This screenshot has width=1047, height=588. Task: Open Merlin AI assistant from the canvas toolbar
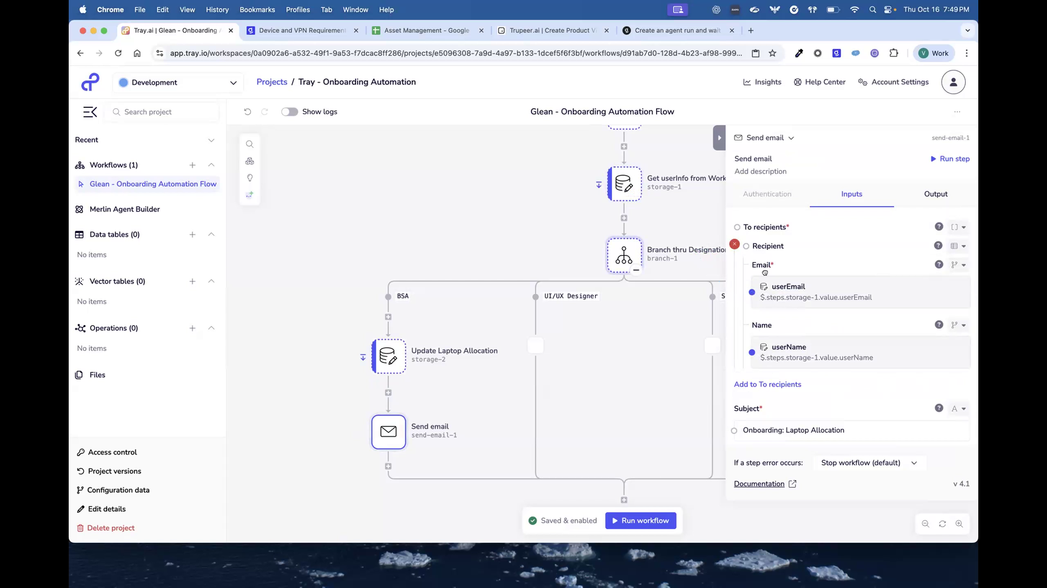click(x=250, y=194)
